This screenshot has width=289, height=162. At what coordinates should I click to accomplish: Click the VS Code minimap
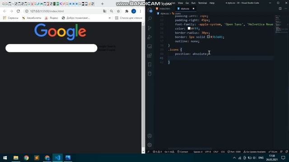tap(281, 24)
